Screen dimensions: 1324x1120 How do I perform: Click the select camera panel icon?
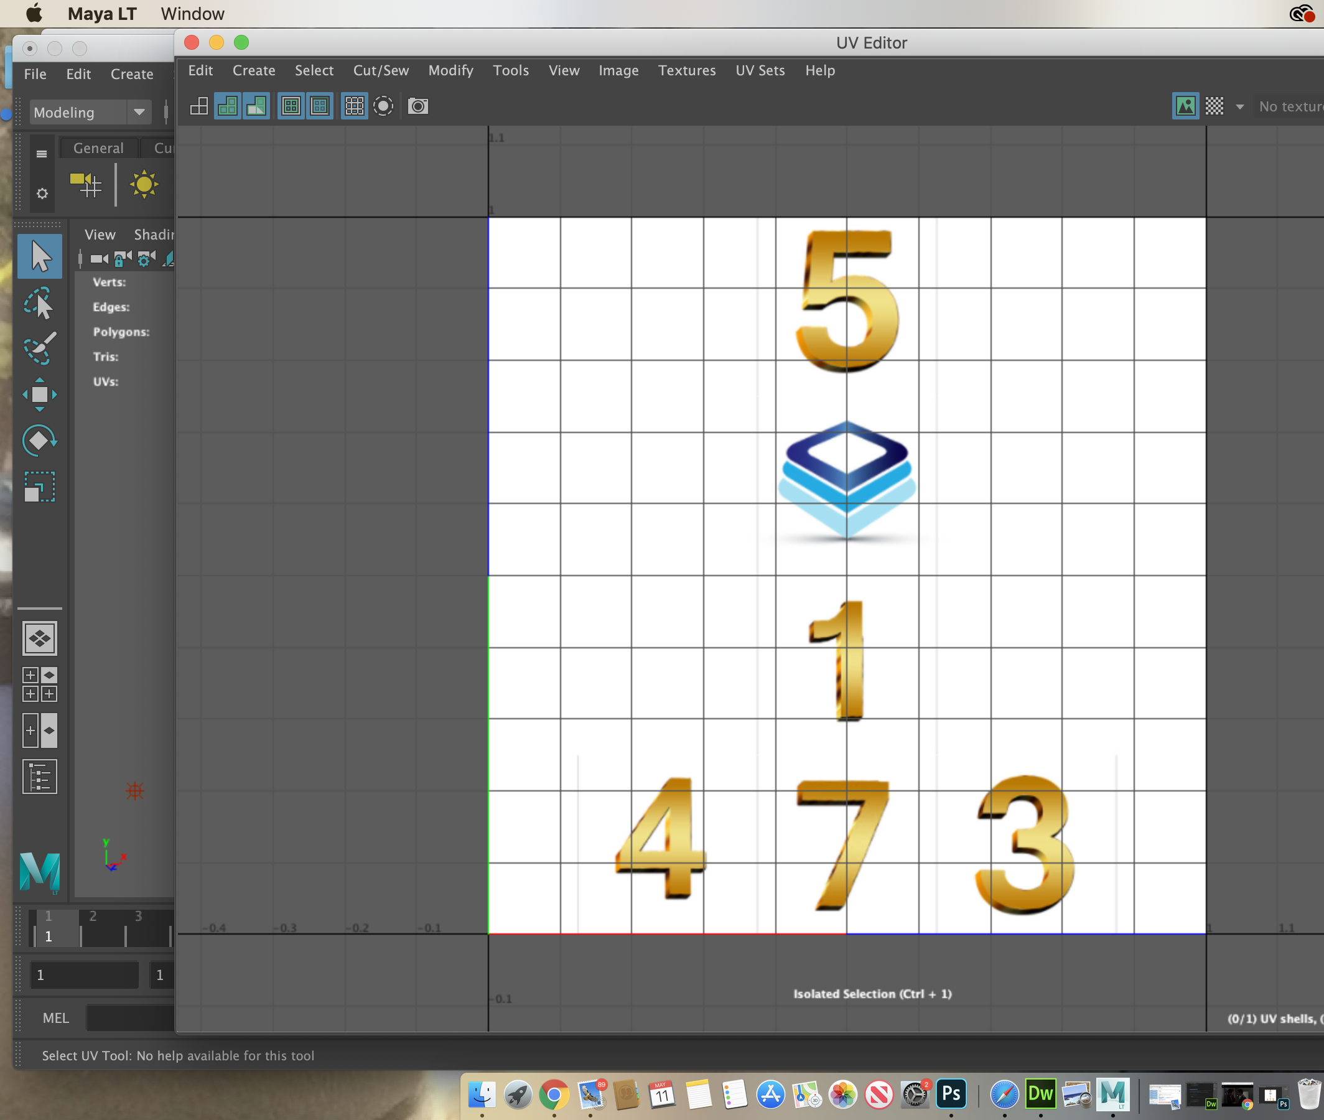coord(100,258)
